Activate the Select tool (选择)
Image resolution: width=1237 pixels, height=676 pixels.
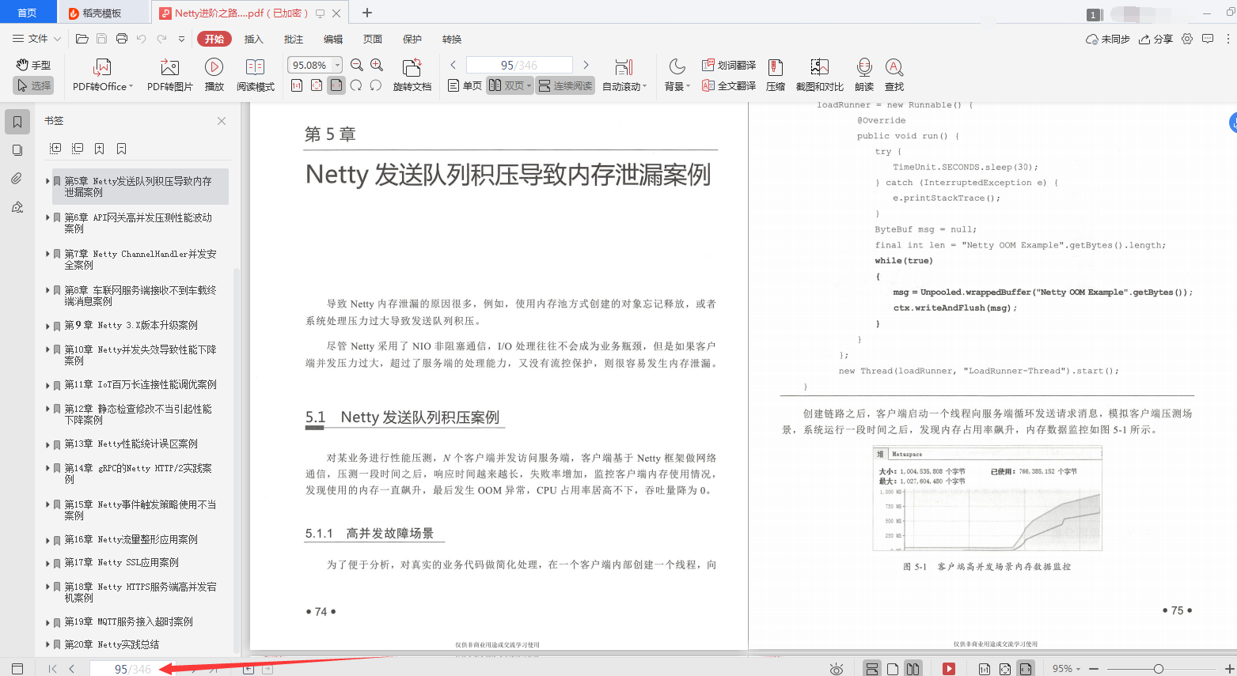tap(33, 85)
